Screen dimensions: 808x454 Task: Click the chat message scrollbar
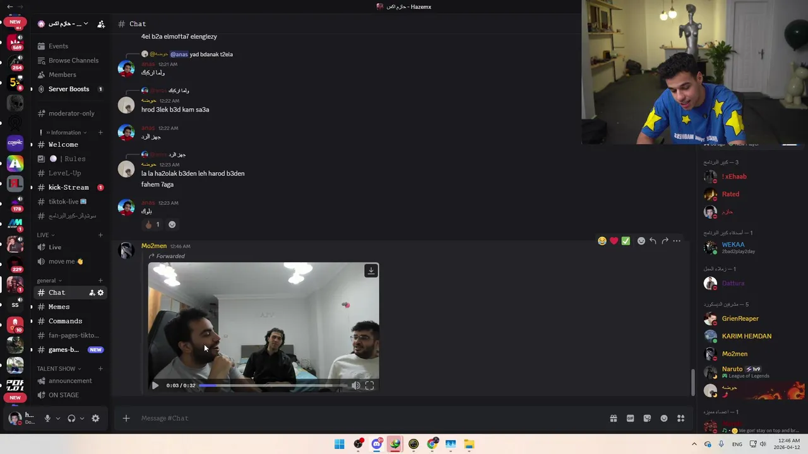[692, 382]
